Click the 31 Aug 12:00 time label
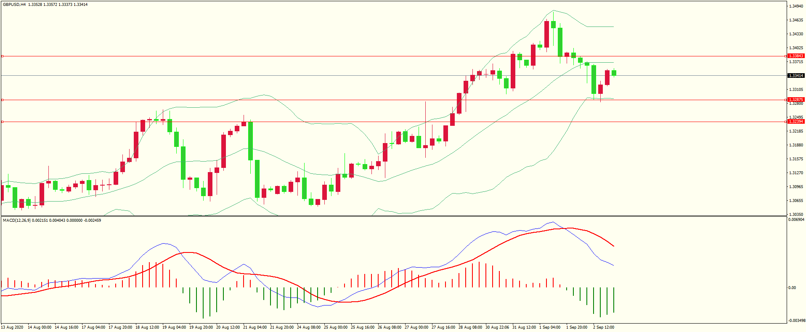 [524, 327]
